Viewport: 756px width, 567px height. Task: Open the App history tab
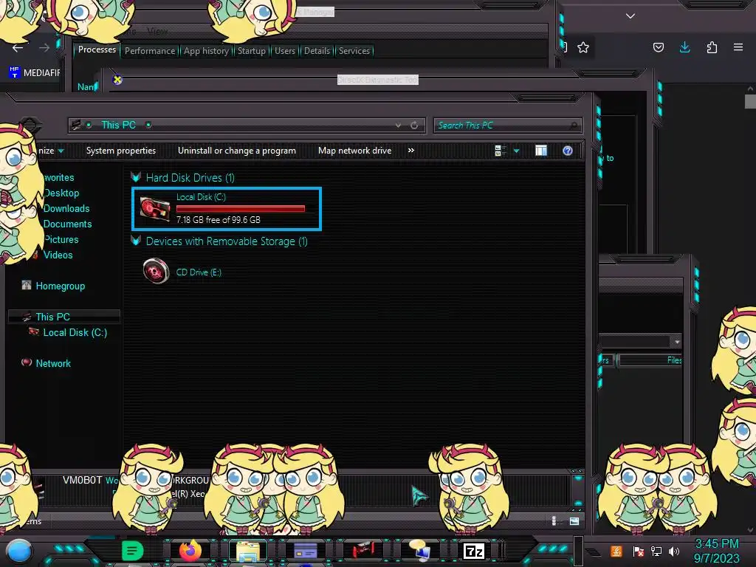(206, 51)
